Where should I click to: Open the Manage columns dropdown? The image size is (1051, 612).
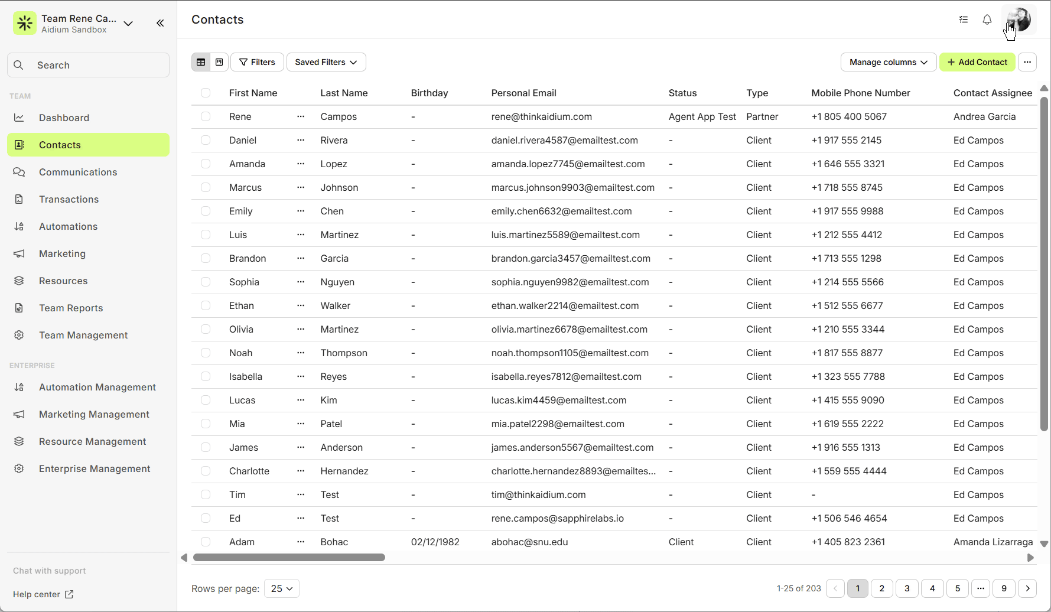888,62
